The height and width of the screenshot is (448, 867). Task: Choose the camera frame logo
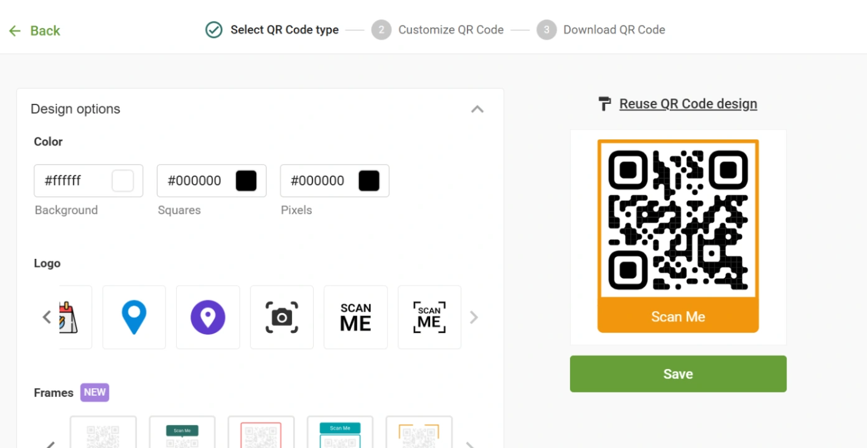[x=281, y=317]
